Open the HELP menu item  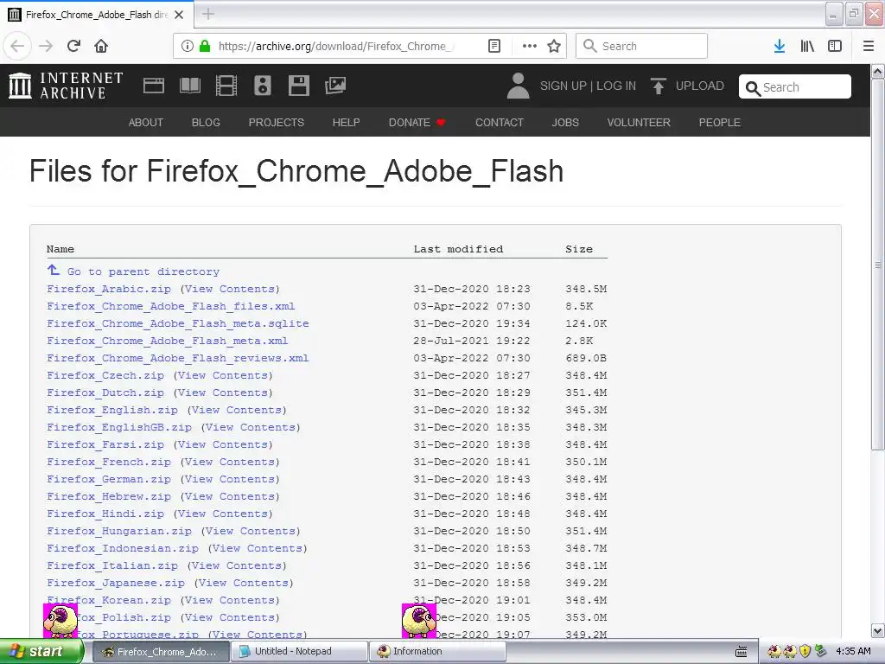point(346,123)
